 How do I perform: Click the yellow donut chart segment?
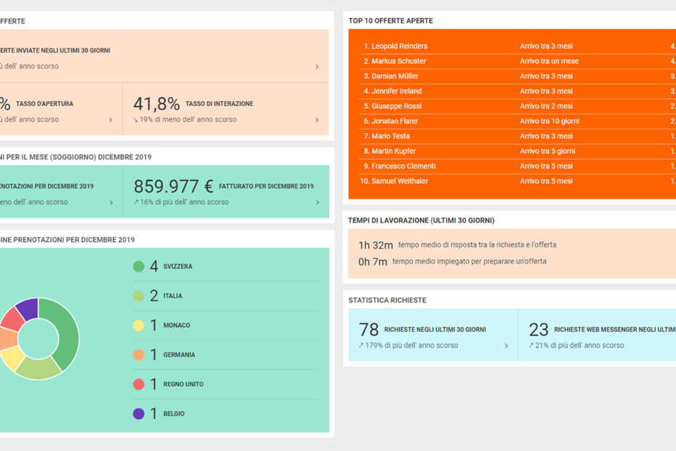tap(13, 357)
